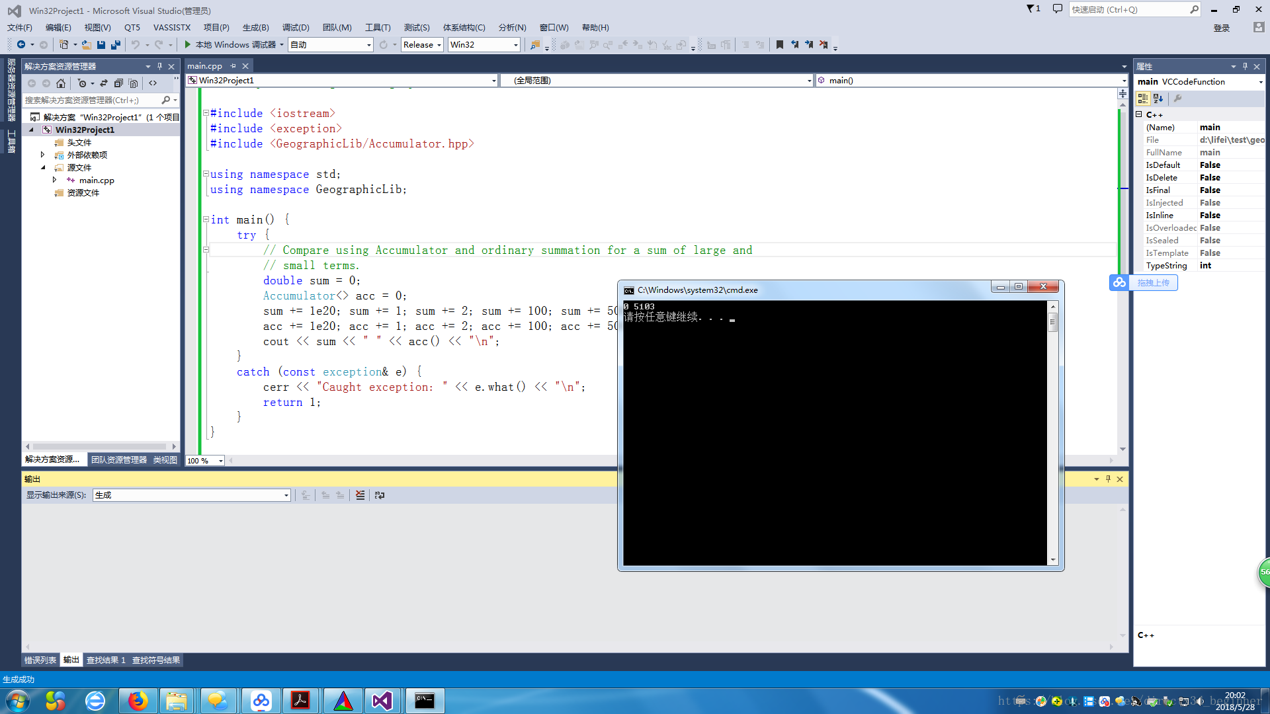
Task: Click Show All Files icon in Solution Explorer
Action: pyautogui.click(x=133, y=83)
